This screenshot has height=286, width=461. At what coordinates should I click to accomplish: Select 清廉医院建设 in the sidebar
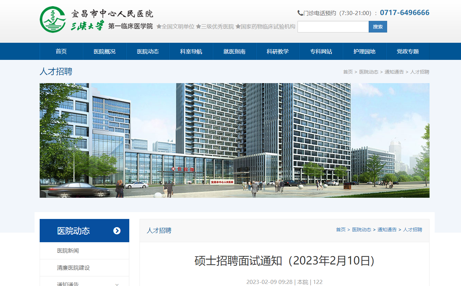point(84,268)
